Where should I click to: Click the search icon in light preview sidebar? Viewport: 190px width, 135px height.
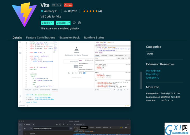[20, 42]
